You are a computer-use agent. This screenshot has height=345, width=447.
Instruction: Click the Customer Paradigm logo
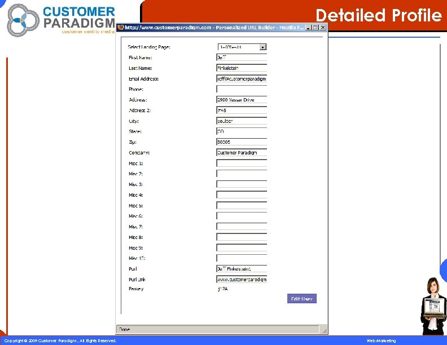click(61, 20)
